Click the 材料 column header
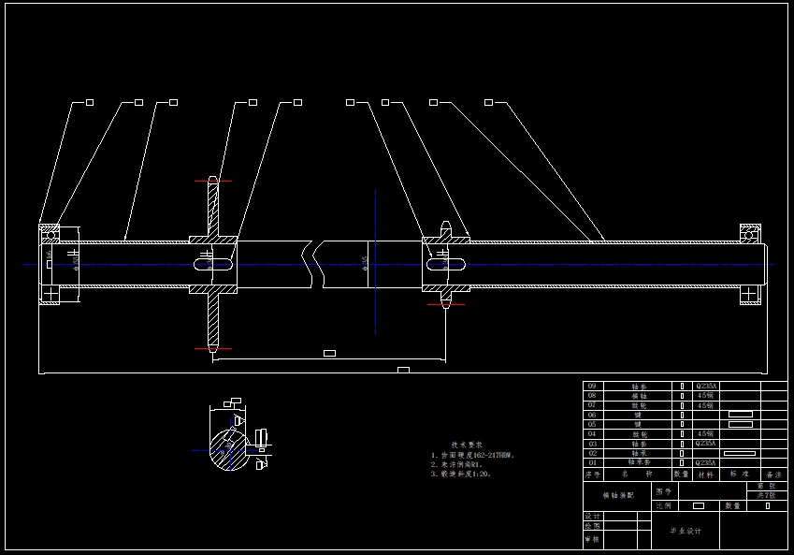This screenshot has width=794, height=555. click(706, 475)
